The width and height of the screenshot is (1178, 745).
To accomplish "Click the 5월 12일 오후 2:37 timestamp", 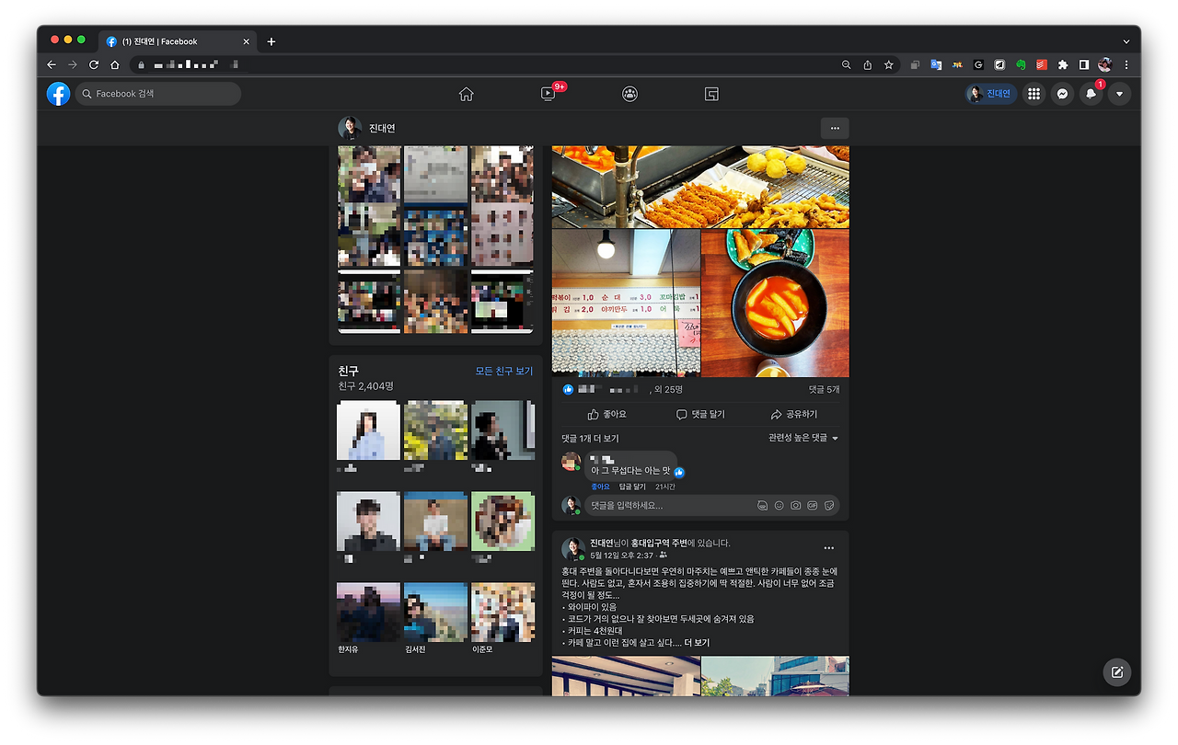I will 621,556.
